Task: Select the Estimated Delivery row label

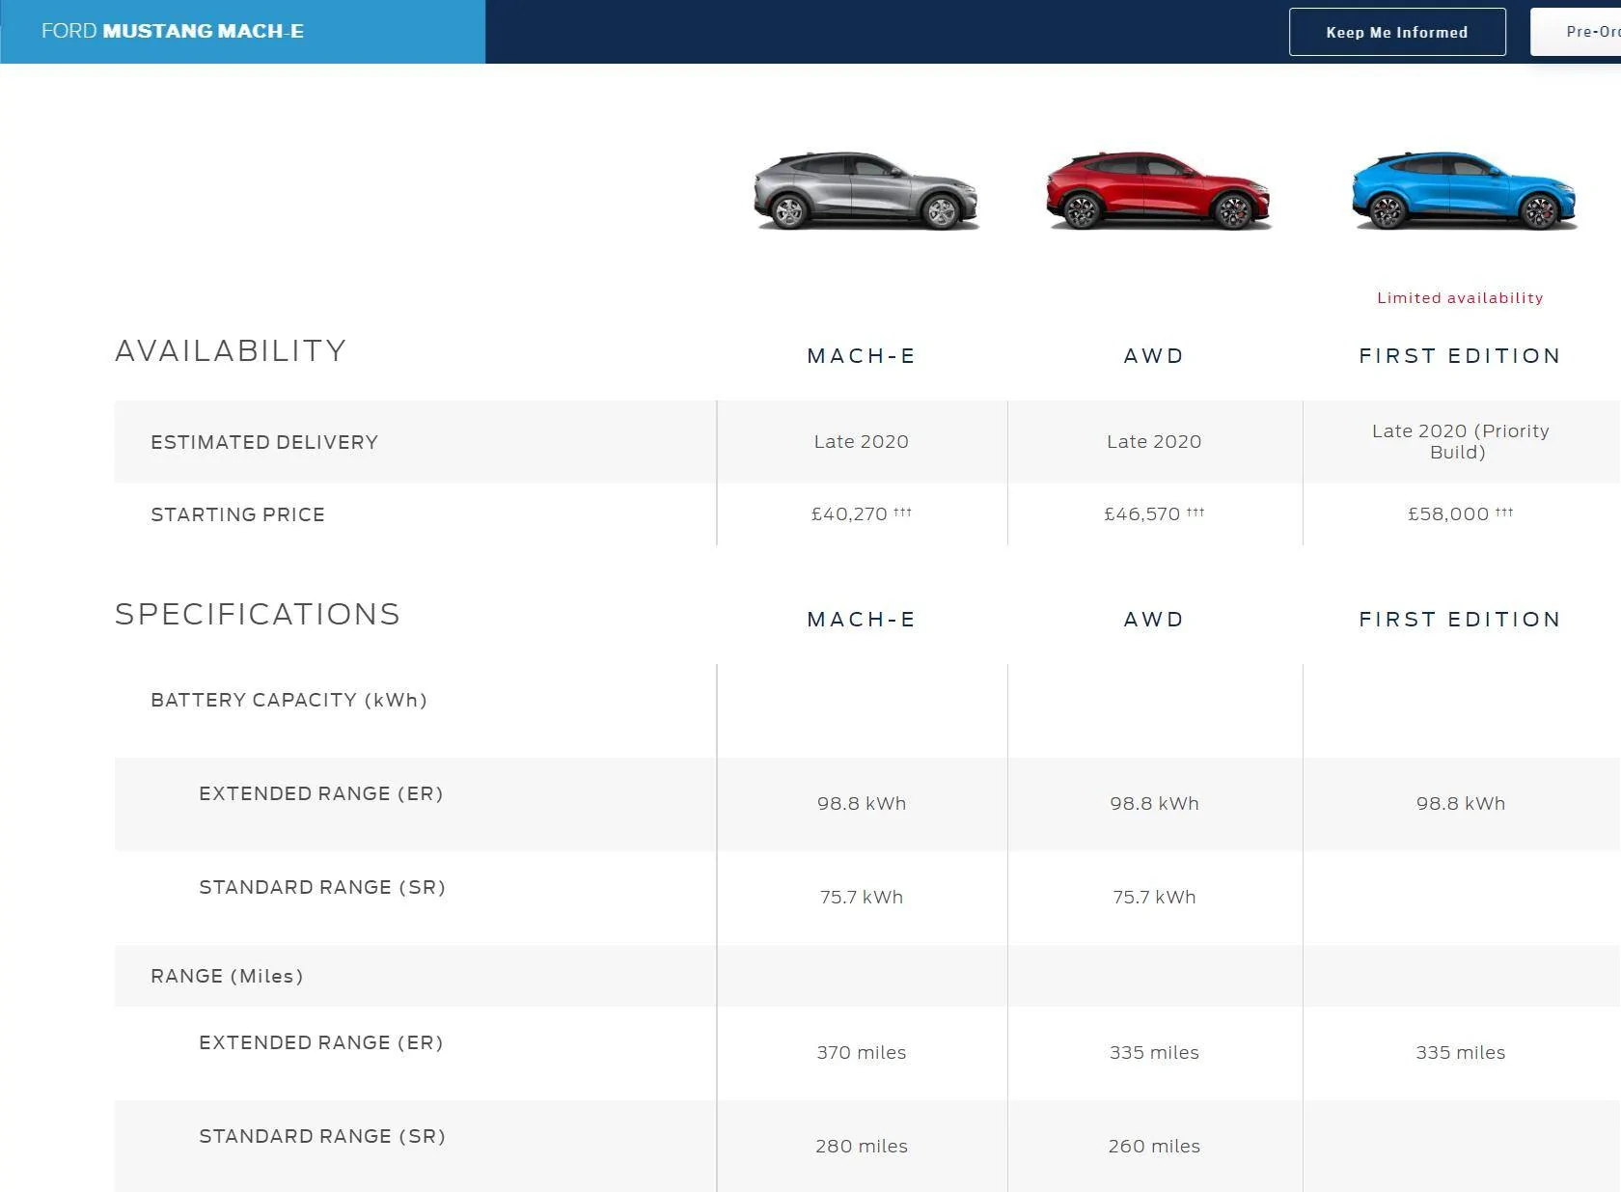Action: click(x=264, y=442)
